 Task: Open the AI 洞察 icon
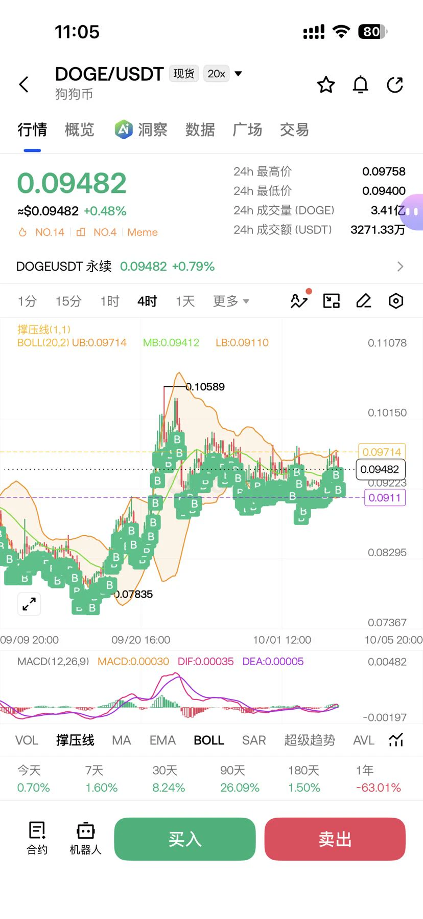coord(124,130)
